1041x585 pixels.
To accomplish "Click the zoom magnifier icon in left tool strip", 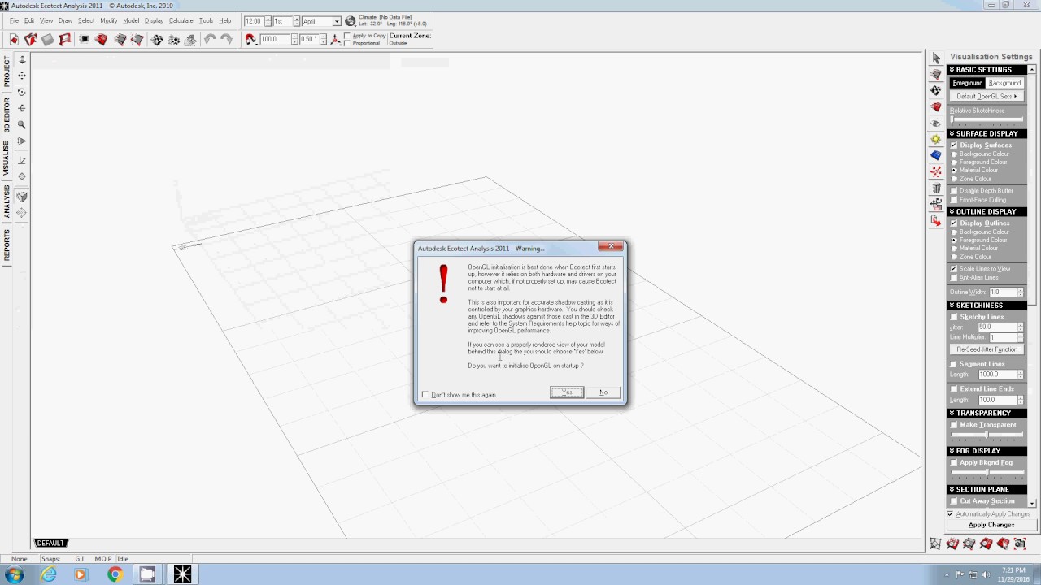I will point(22,125).
